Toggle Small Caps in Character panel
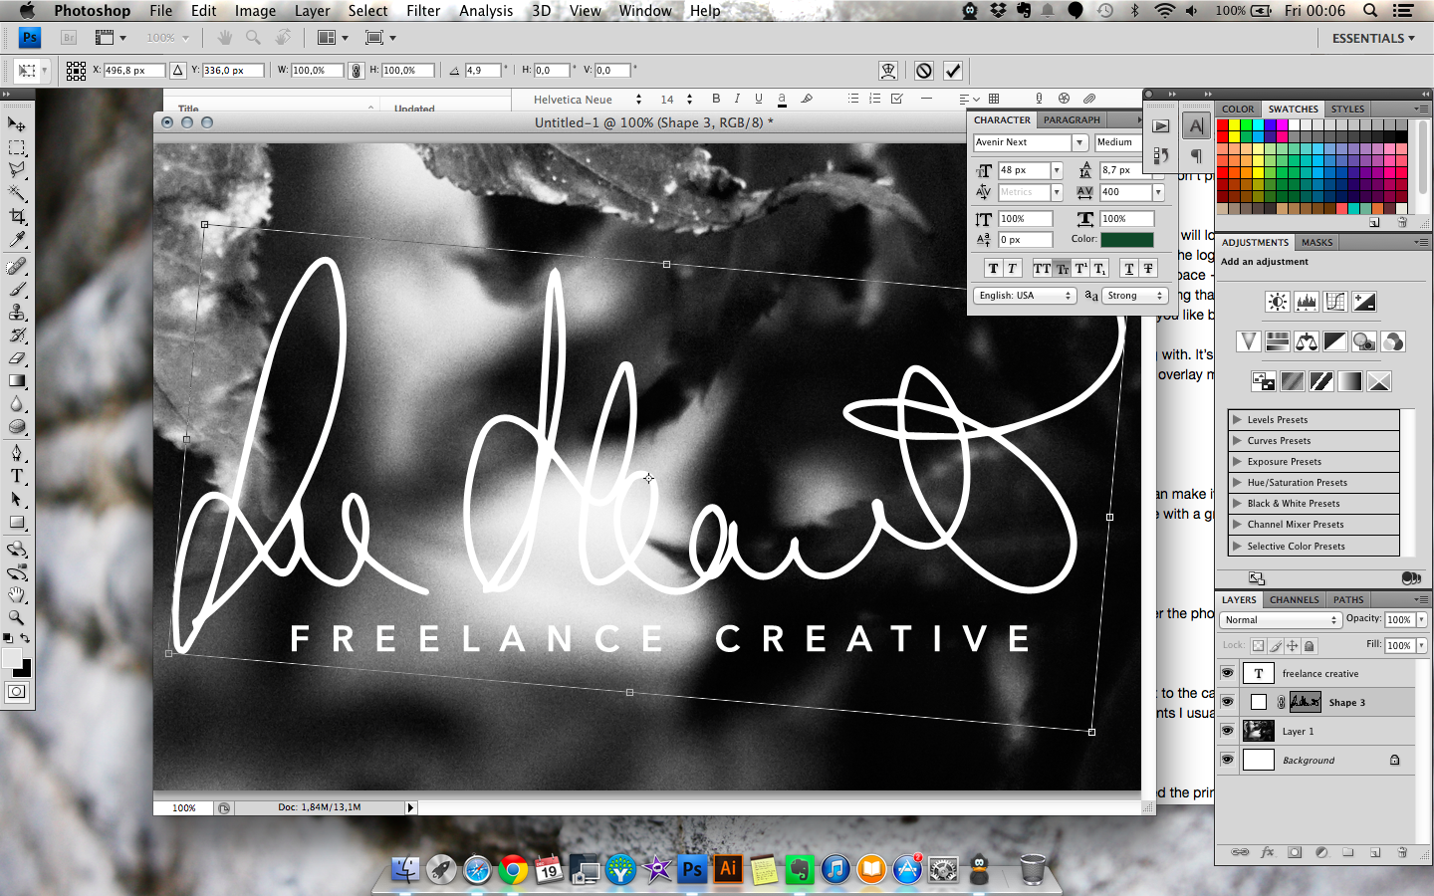 tap(1062, 269)
